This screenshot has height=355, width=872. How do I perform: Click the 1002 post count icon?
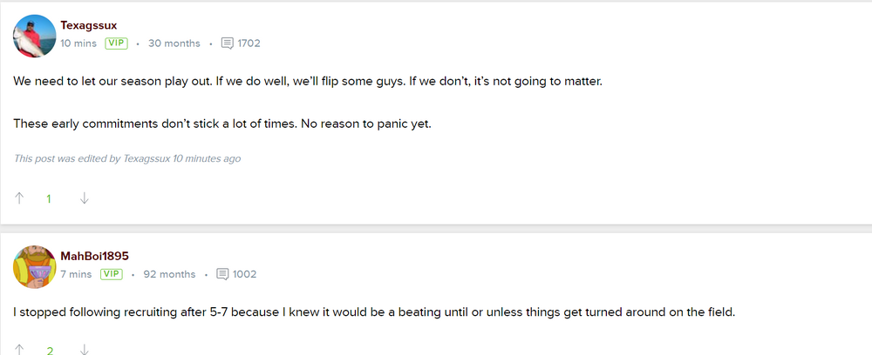click(x=223, y=274)
